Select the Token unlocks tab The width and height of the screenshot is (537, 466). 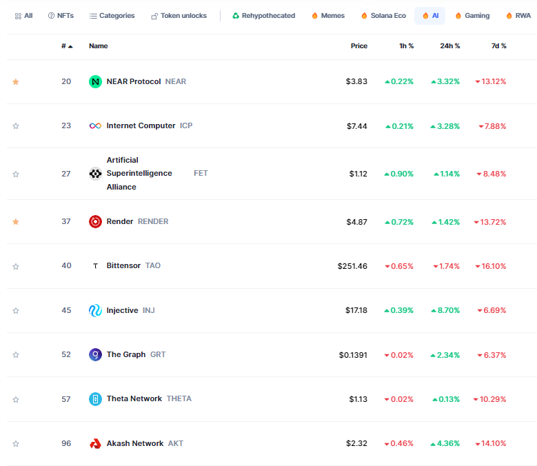[x=179, y=16]
